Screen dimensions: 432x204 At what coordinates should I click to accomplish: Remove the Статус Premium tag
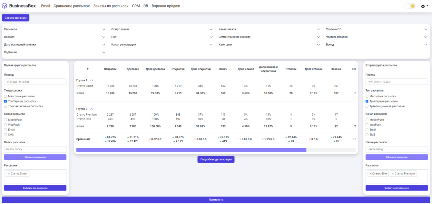coord(393,174)
